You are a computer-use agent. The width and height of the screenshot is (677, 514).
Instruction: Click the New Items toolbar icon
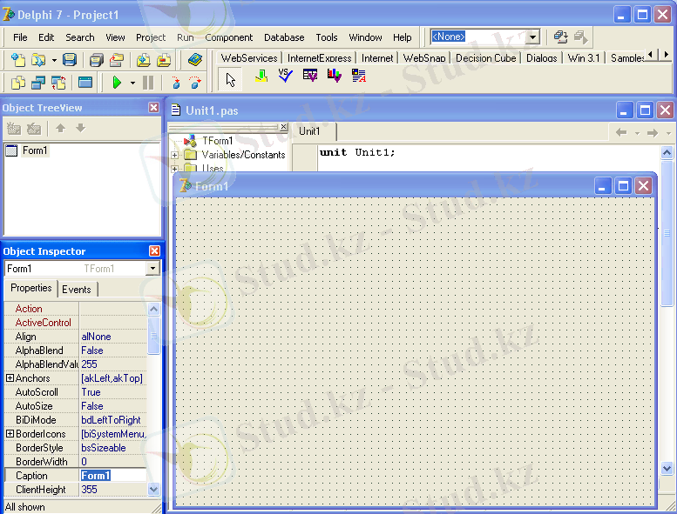18,60
